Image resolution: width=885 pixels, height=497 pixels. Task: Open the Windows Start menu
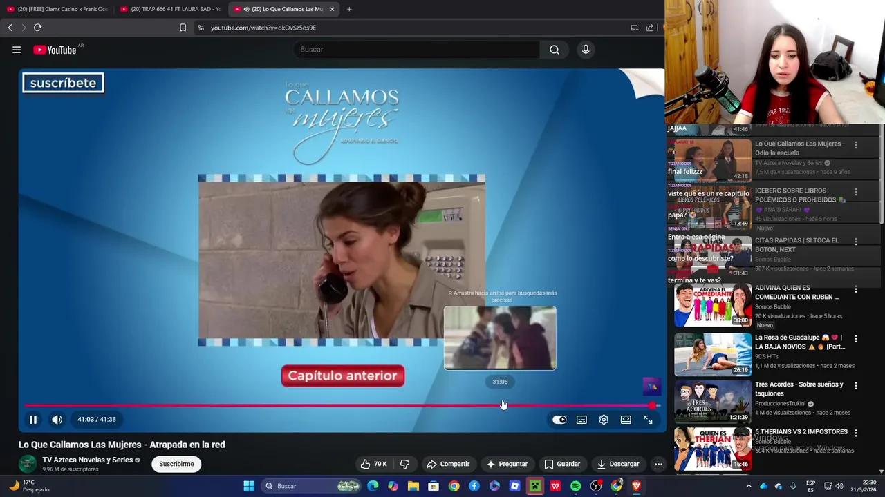click(249, 486)
